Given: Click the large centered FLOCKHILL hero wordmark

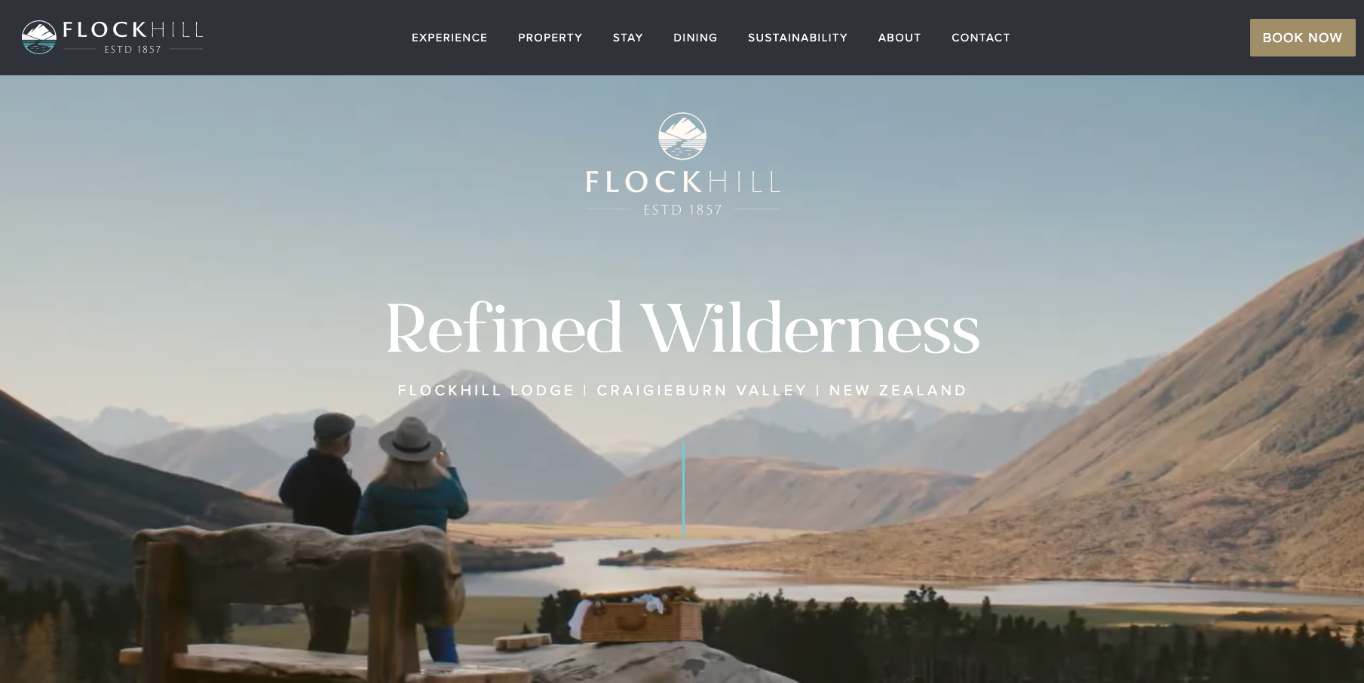Looking at the screenshot, I should click(x=683, y=181).
